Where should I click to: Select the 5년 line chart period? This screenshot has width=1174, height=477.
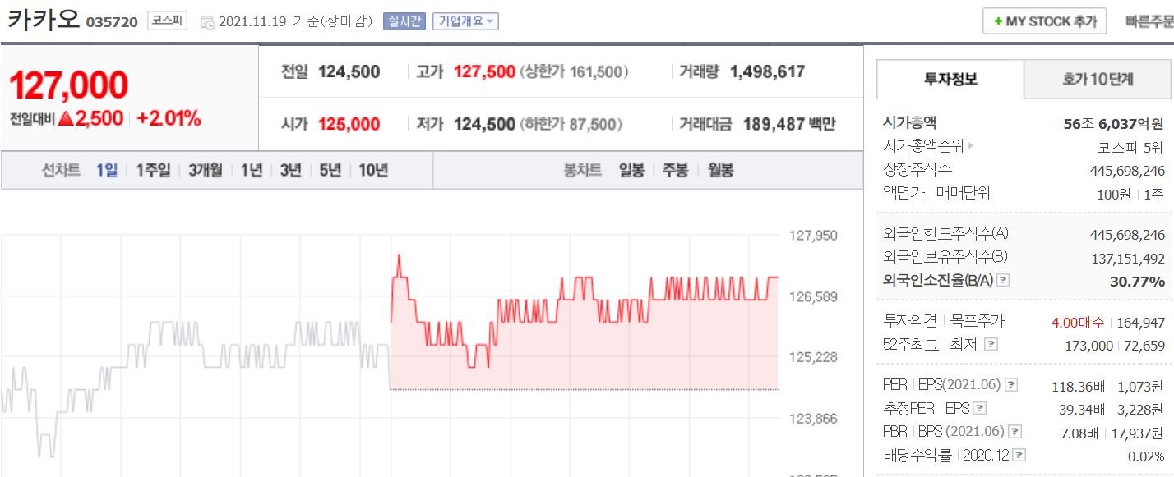pos(330,171)
